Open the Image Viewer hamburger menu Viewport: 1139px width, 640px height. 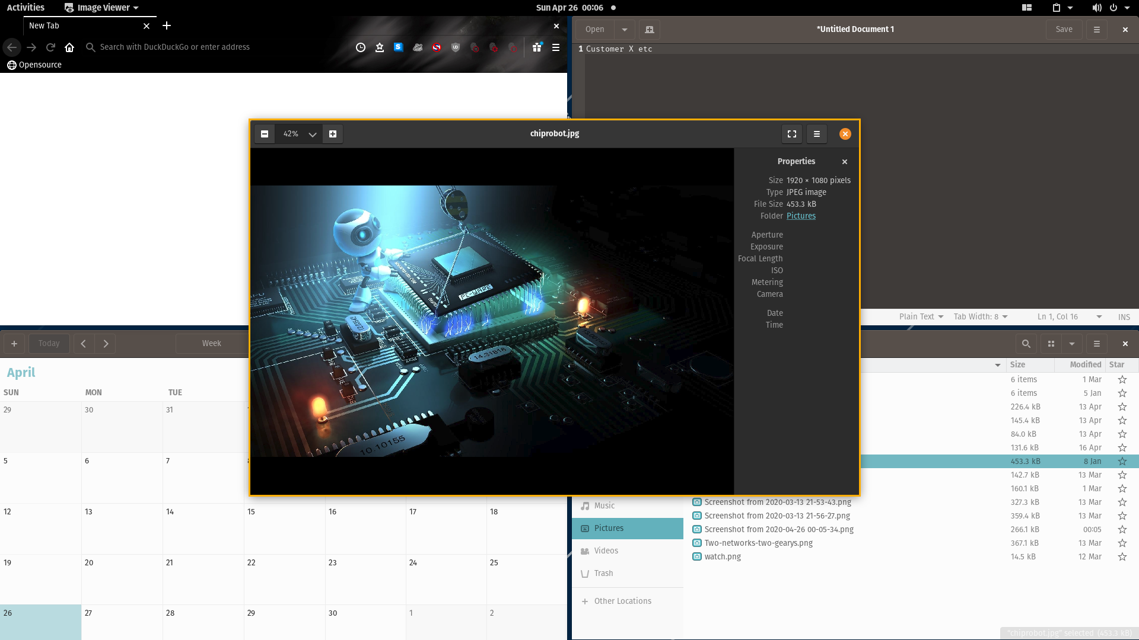click(x=817, y=134)
